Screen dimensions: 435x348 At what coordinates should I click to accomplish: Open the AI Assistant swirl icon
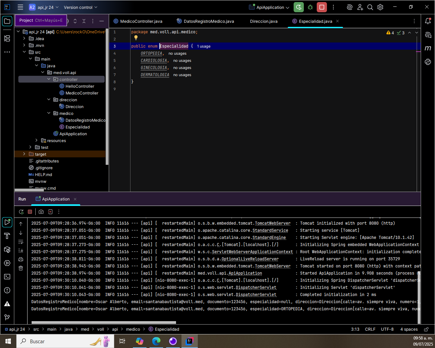(x=349, y=7)
